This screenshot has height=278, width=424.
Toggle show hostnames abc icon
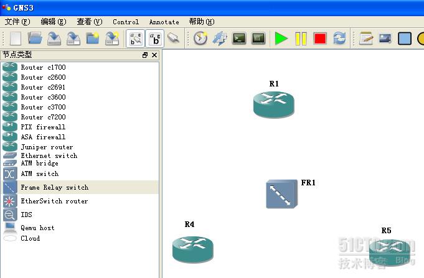tap(154, 39)
